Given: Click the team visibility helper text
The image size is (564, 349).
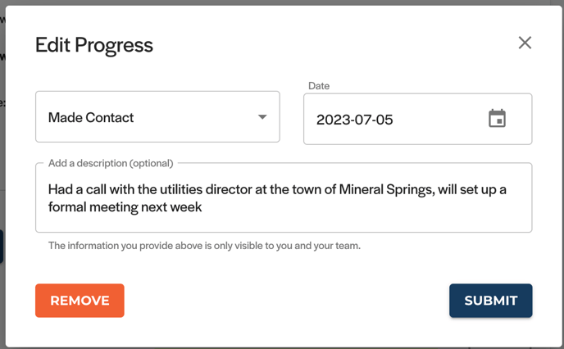Looking at the screenshot, I should point(204,246).
